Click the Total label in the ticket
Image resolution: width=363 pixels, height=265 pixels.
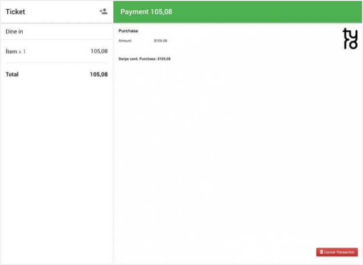[x=12, y=74]
